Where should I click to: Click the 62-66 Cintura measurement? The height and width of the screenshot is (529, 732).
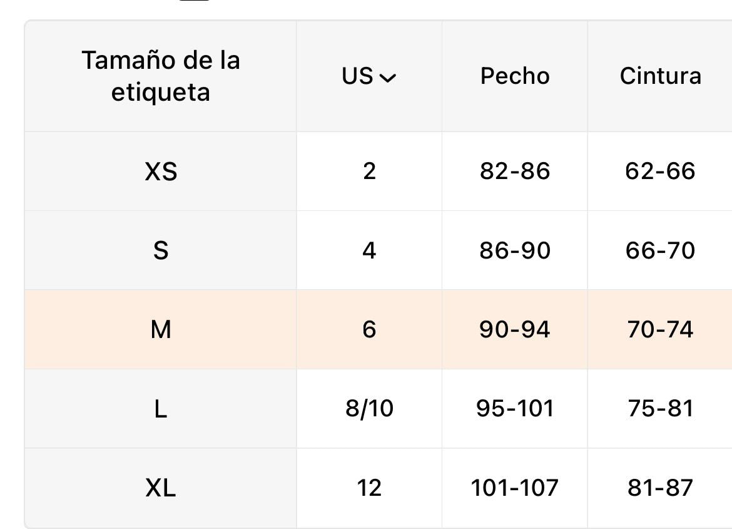(x=660, y=172)
